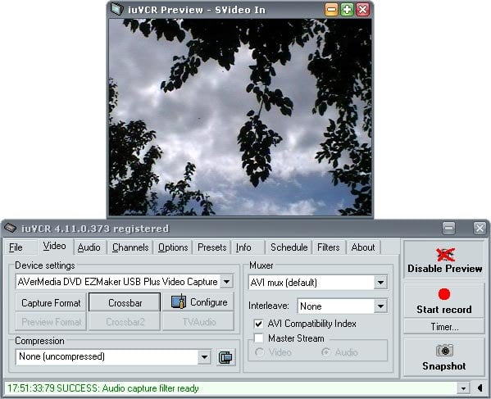Screen dimensions: 491x399
Task: Select the Video master stream radio button
Action: [259, 352]
